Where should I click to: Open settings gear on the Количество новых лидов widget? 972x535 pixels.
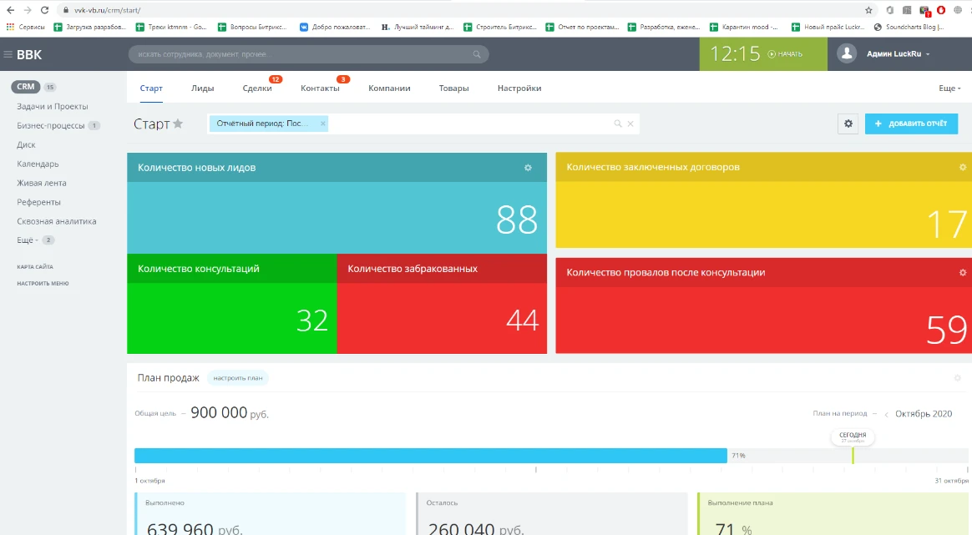(528, 168)
